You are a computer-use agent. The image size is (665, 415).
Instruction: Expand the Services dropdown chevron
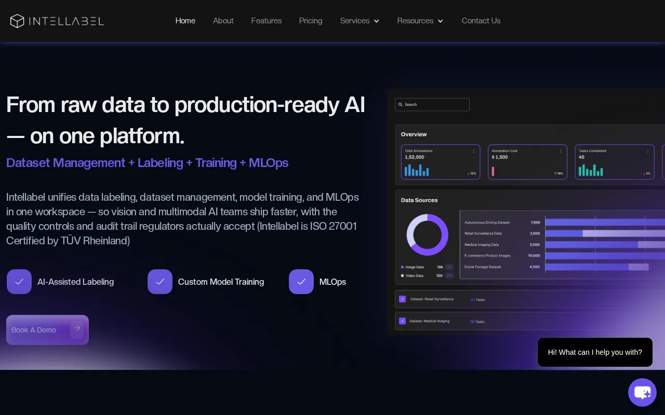point(377,21)
